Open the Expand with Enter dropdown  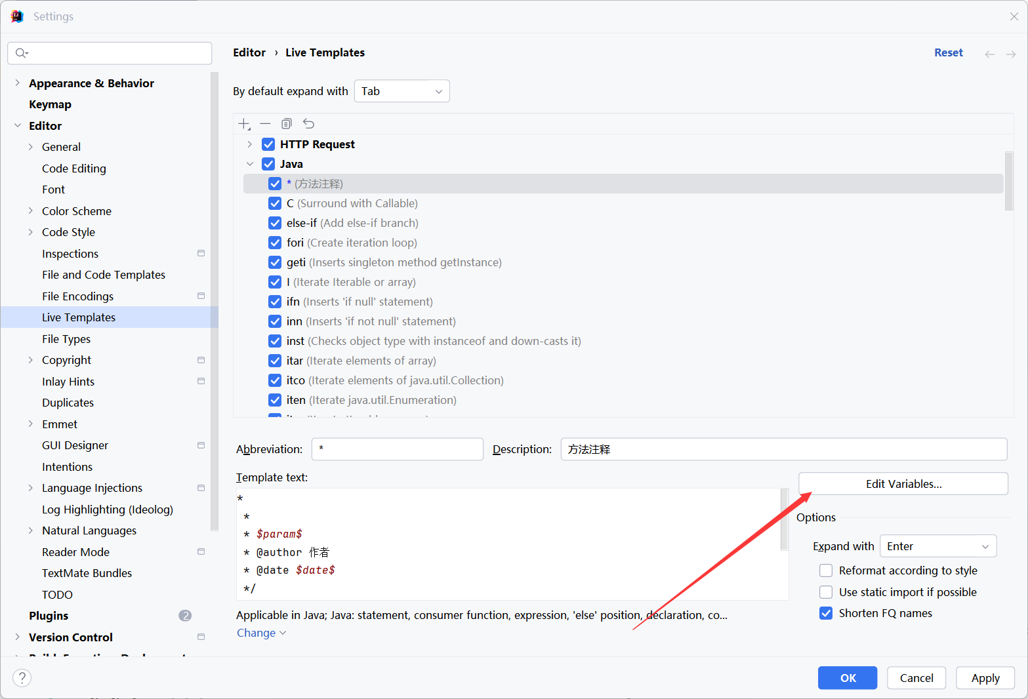click(x=937, y=546)
